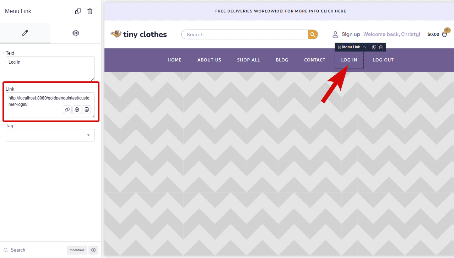Click the Welcome back, Christy! text

click(x=391, y=34)
